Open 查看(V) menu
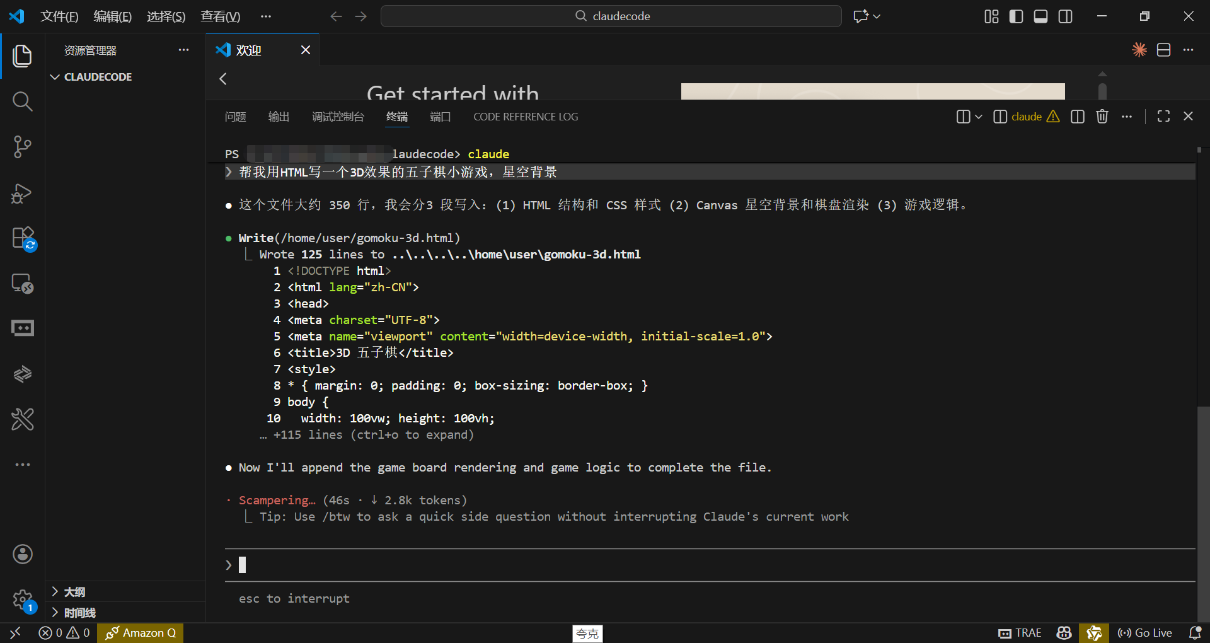 [x=221, y=16]
